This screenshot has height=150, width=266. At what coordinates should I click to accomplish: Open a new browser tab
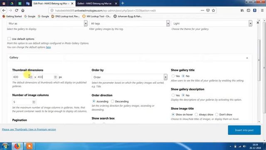point(123,3)
